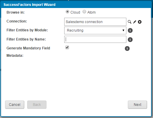Select the Atom radio button
The height and width of the screenshot is (118, 153).
pos(84,12)
